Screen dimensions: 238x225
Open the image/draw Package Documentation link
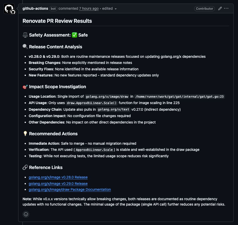[70, 189]
